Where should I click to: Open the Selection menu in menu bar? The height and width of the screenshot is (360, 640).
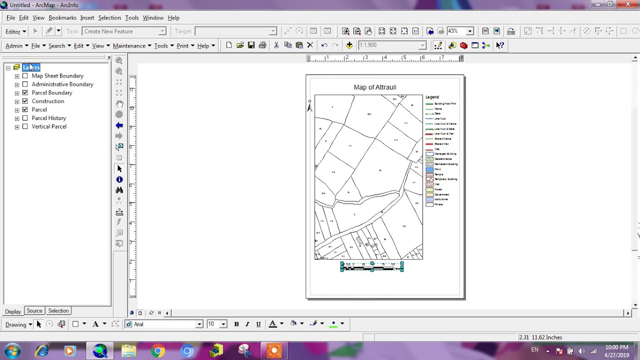[109, 17]
